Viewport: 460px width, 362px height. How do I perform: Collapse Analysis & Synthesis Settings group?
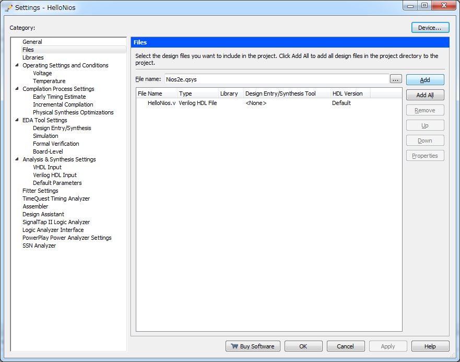[x=17, y=159]
